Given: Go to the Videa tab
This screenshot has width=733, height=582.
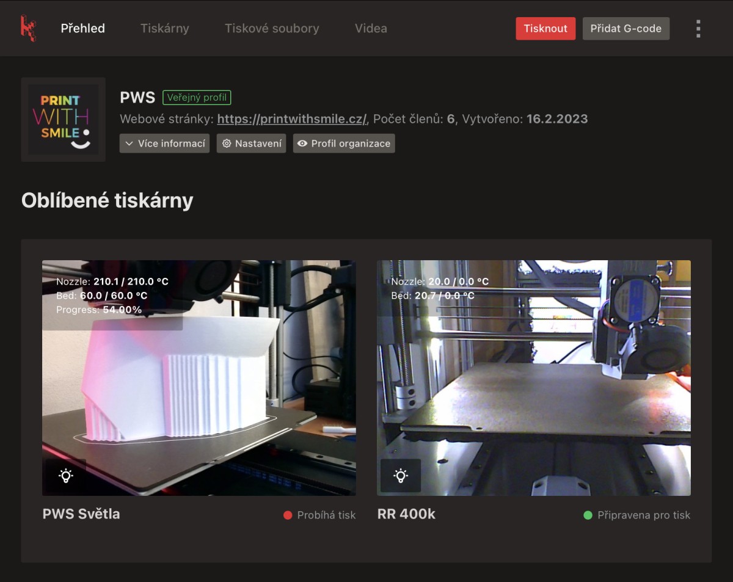Looking at the screenshot, I should tap(370, 28).
